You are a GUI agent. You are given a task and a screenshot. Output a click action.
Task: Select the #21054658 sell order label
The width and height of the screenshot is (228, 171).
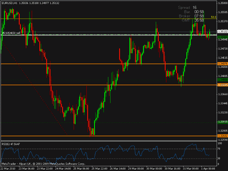click(x=11, y=33)
